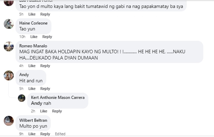Screen dimensions: 214x137
Task: Like Romeo Manalo's comment
Action: point(32,66)
